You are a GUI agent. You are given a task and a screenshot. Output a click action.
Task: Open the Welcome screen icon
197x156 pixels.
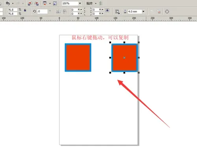(x=55, y=4)
